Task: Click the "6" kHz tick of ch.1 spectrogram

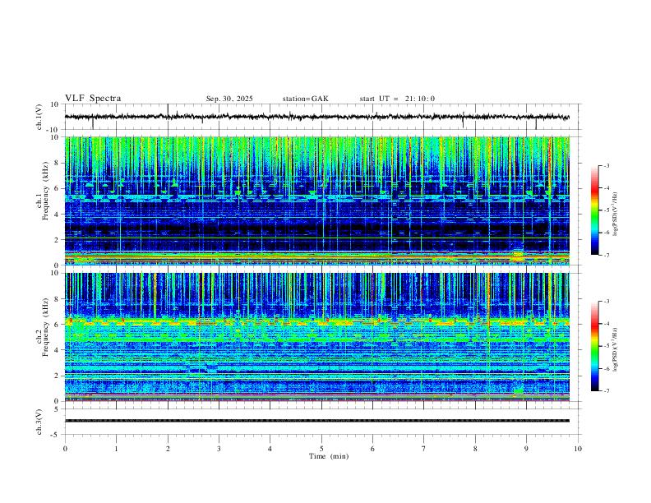Action: [x=57, y=188]
